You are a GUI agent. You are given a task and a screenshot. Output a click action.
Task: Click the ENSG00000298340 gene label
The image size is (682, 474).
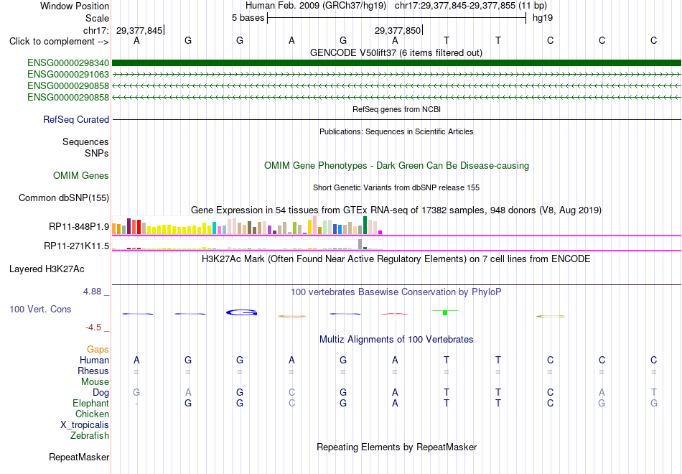point(68,63)
